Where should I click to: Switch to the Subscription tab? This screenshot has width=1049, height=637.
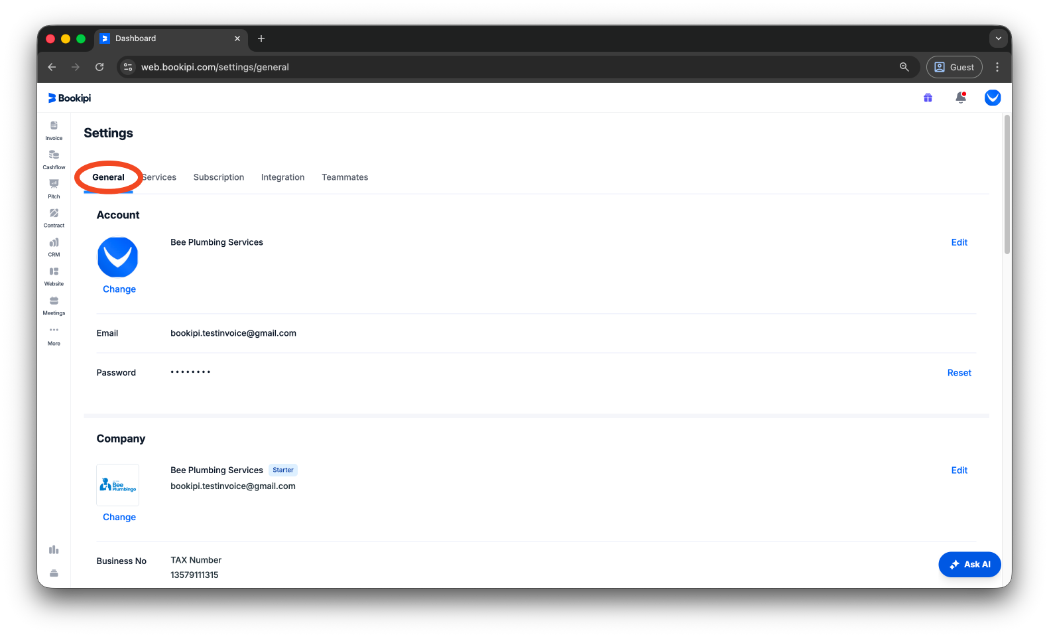click(x=219, y=177)
